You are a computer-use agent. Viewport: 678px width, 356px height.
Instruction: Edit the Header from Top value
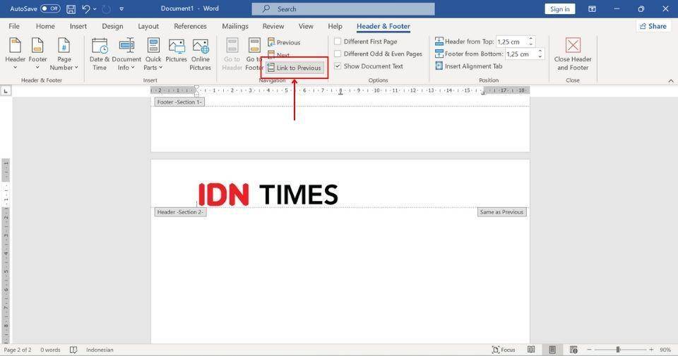click(511, 42)
